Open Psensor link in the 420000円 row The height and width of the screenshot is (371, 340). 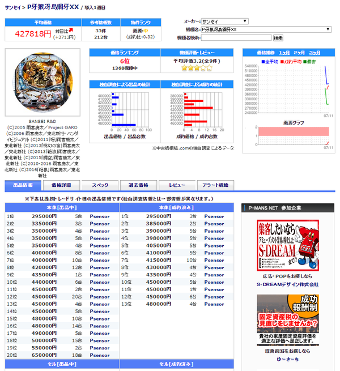(100, 267)
